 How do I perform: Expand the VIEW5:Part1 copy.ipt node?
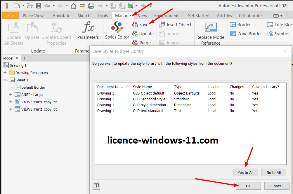[11, 102]
